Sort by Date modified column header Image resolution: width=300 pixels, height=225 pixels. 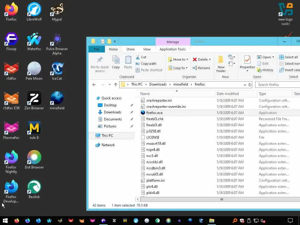[228, 94]
